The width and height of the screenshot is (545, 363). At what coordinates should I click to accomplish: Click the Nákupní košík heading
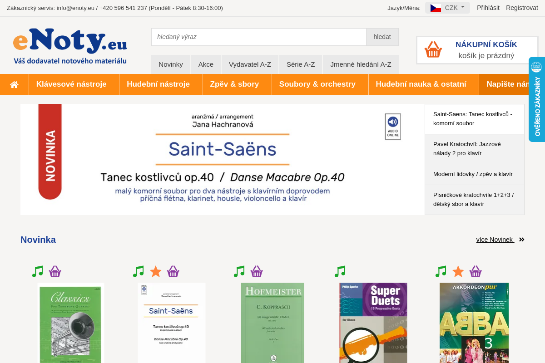[486, 44]
